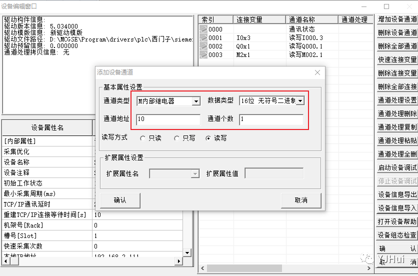Click 确认 in the add channel dialog
The width and height of the screenshot is (418, 276).
point(120,200)
